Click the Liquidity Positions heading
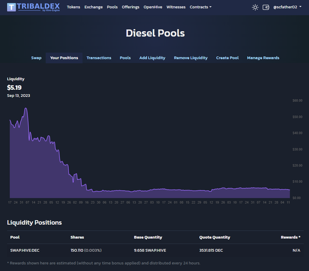 (x=34, y=223)
